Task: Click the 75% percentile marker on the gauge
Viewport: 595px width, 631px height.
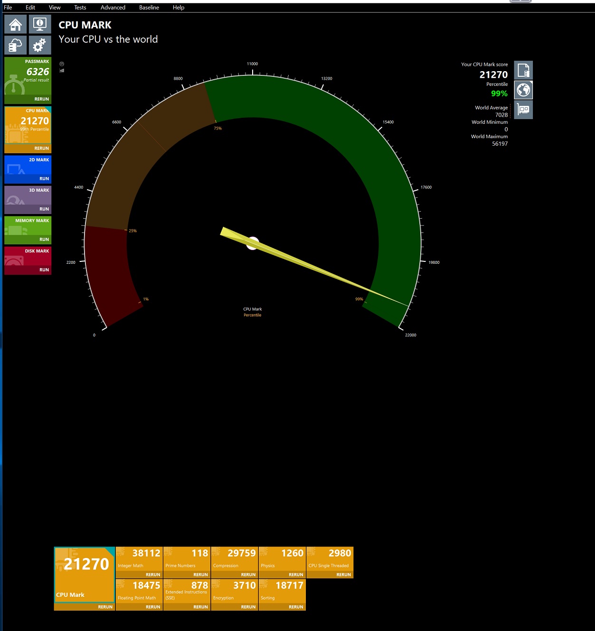Action: point(217,128)
